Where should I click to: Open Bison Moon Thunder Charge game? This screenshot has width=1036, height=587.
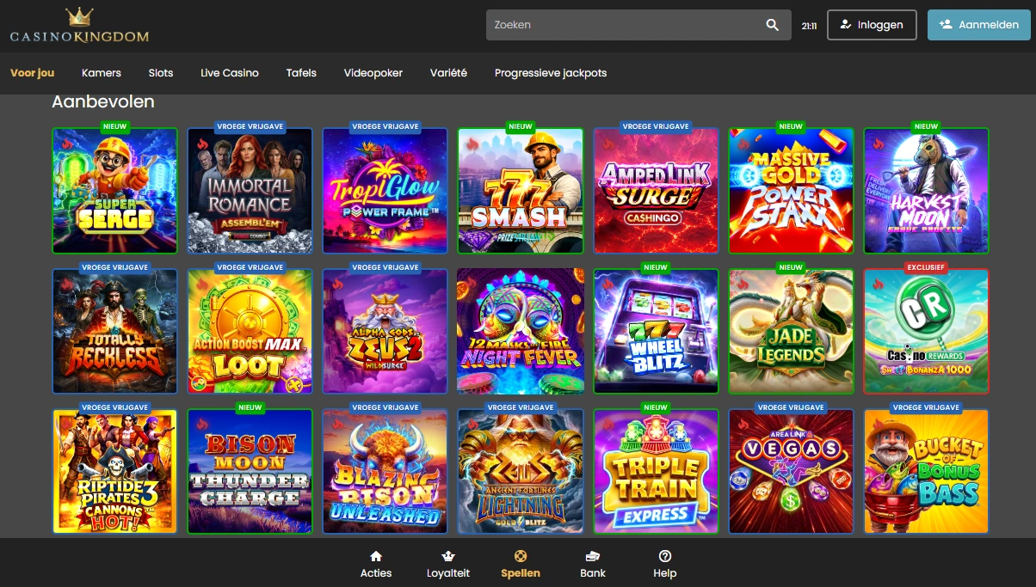click(250, 471)
